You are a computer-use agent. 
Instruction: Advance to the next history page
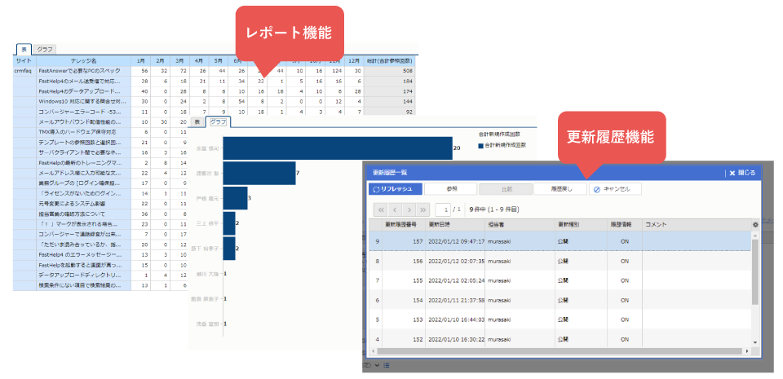coord(408,209)
